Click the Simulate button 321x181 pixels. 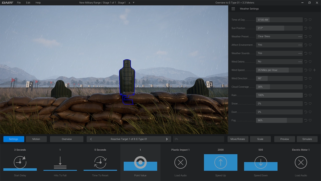tap(307, 139)
